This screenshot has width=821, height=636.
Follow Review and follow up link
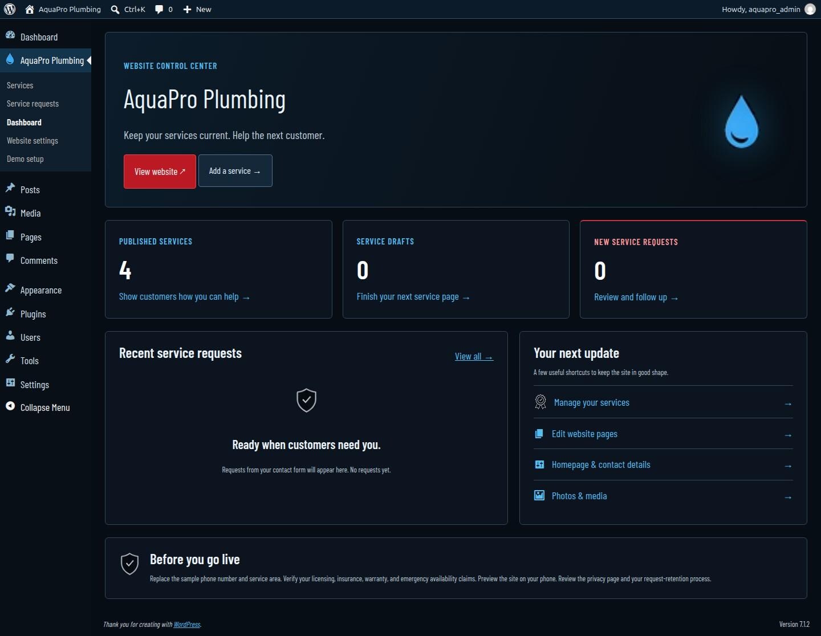pyautogui.click(x=636, y=297)
